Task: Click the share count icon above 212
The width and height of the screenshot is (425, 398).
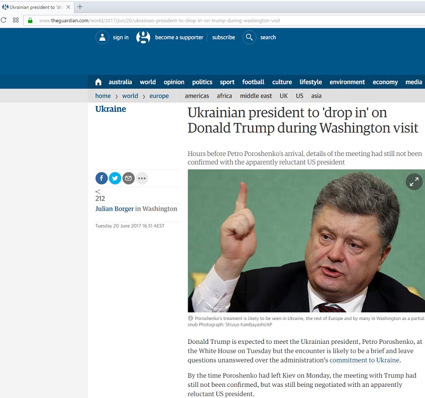Action: coord(98,192)
